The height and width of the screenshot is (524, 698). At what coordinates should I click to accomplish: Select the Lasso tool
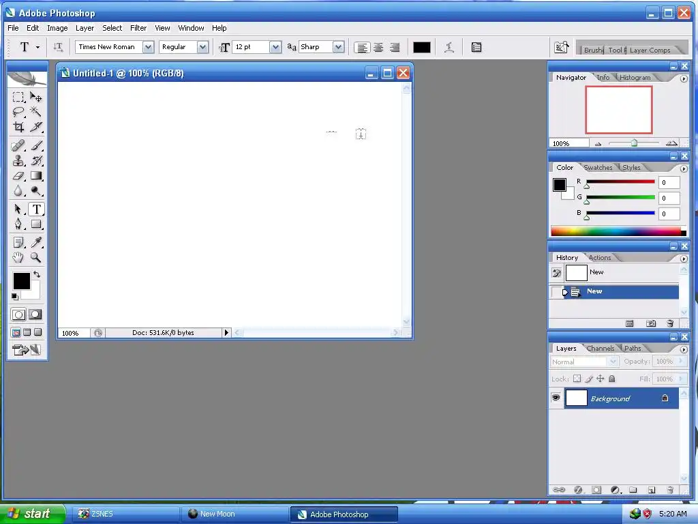click(x=18, y=111)
